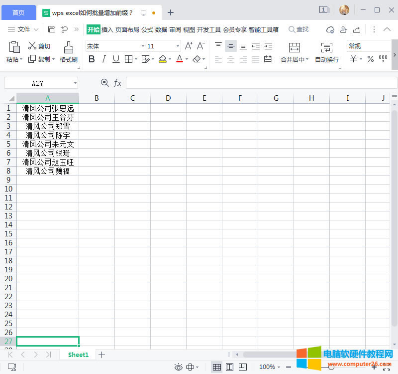Viewport: 398px width, 374px height.
Task: Click the insert function fx icon
Action: click(118, 83)
